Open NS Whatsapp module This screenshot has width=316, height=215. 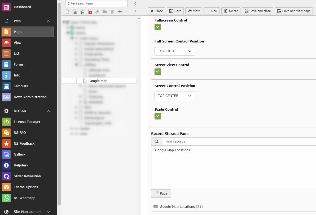[27, 198]
